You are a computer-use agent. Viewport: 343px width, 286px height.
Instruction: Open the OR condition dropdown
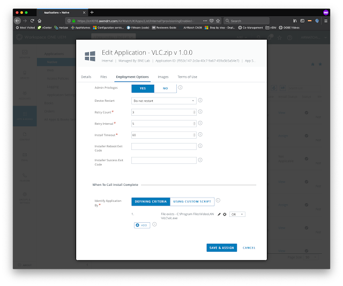(237, 214)
